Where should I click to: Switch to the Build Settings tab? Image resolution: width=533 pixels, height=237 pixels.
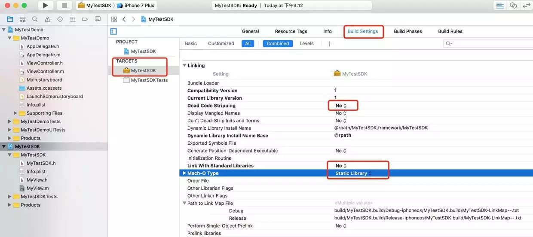(363, 31)
